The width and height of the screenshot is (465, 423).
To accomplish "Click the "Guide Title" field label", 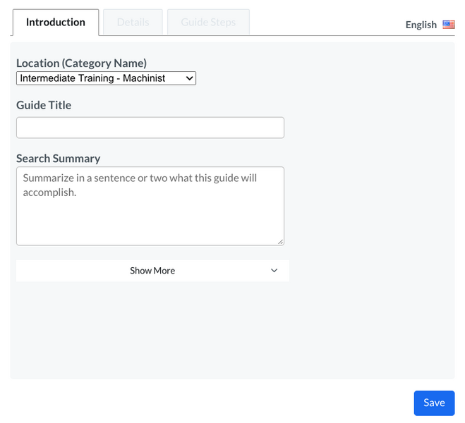I will 44,105.
